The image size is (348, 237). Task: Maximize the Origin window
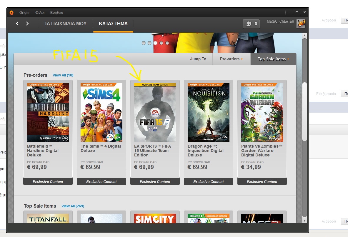[x=297, y=12]
